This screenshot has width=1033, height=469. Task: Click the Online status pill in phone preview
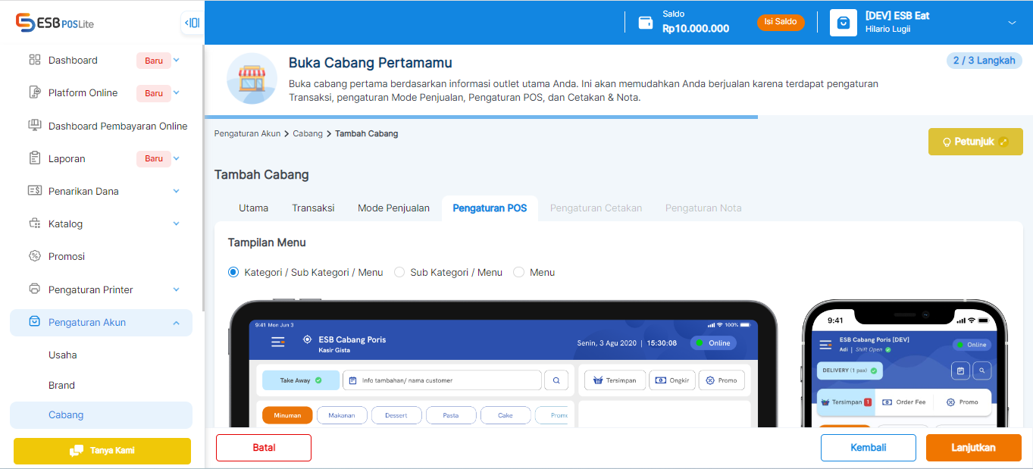(972, 345)
